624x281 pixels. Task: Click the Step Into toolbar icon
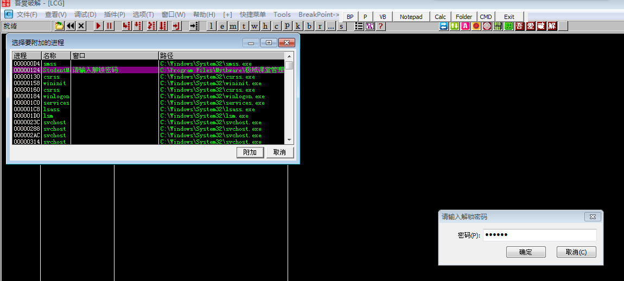[126, 26]
